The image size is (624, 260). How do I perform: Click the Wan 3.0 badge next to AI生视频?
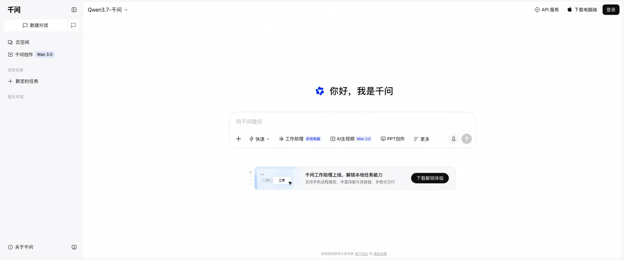364,139
